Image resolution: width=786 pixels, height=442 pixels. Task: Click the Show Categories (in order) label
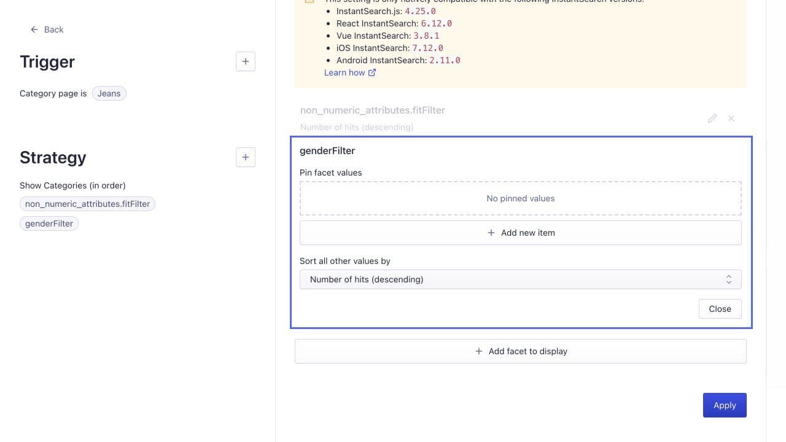pyautogui.click(x=72, y=185)
